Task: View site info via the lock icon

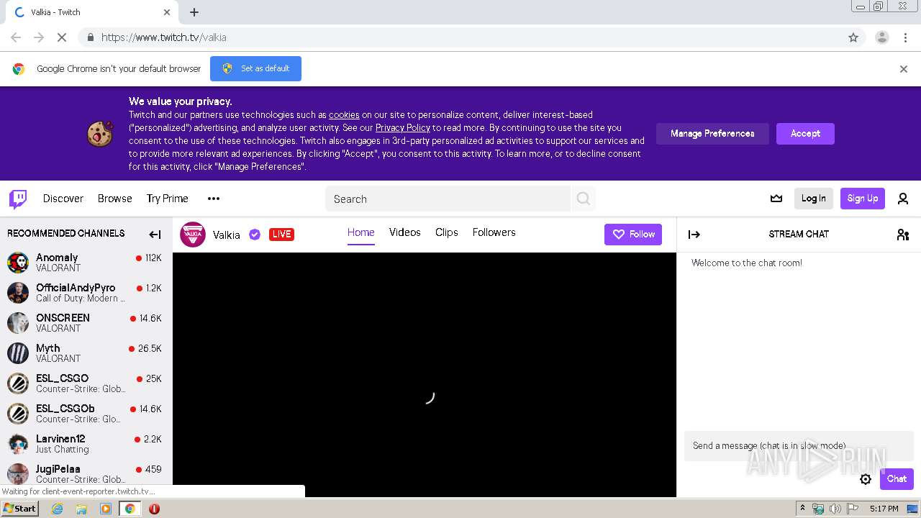Action: click(x=90, y=37)
